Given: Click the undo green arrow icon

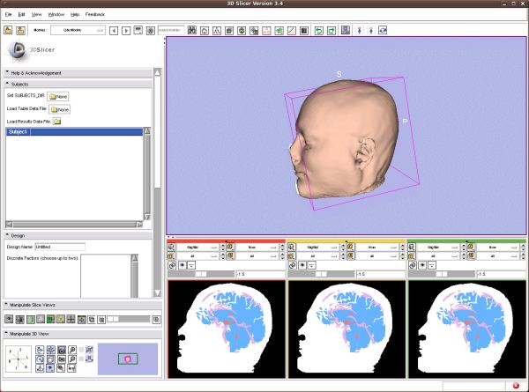Looking at the screenshot, I should [x=319, y=31].
